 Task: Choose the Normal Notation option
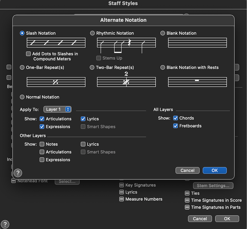point(22,97)
